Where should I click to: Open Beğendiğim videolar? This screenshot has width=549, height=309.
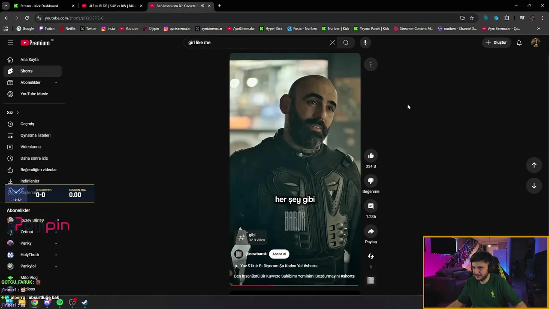coord(33,170)
